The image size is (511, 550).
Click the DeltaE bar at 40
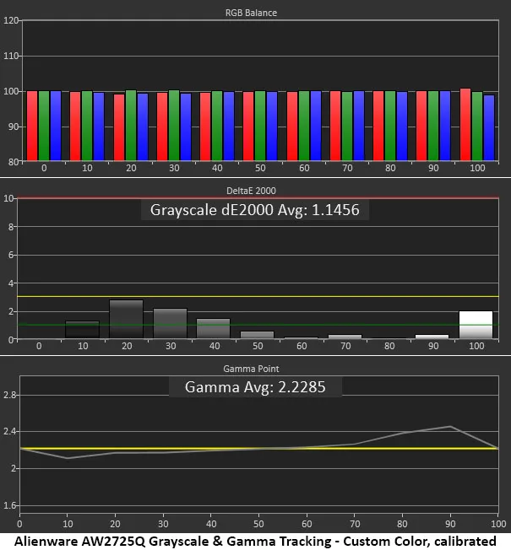tap(213, 328)
